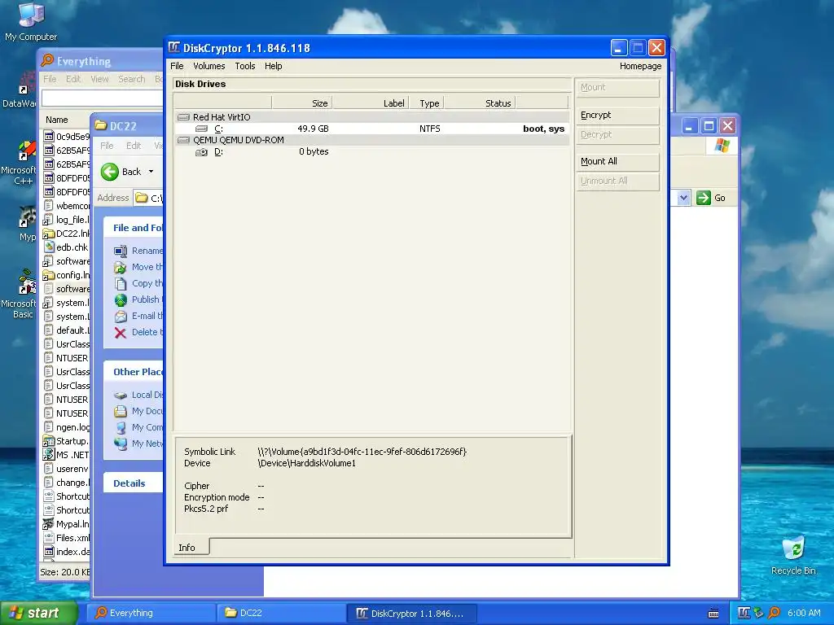
Task: Click the DiskCryptor taskbar button
Action: pos(411,613)
